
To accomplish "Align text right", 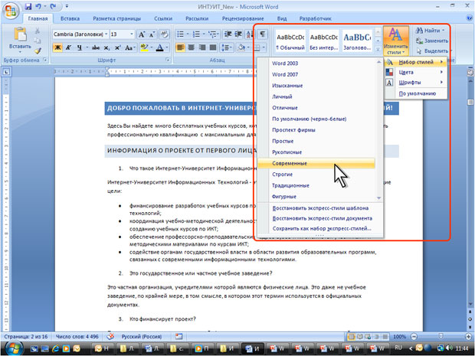I will coord(202,47).
